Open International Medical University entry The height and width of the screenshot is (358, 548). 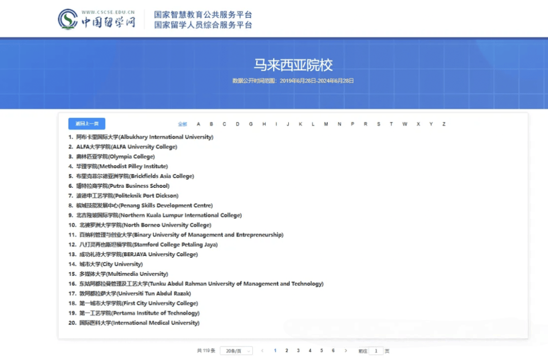pyautogui.click(x=139, y=323)
